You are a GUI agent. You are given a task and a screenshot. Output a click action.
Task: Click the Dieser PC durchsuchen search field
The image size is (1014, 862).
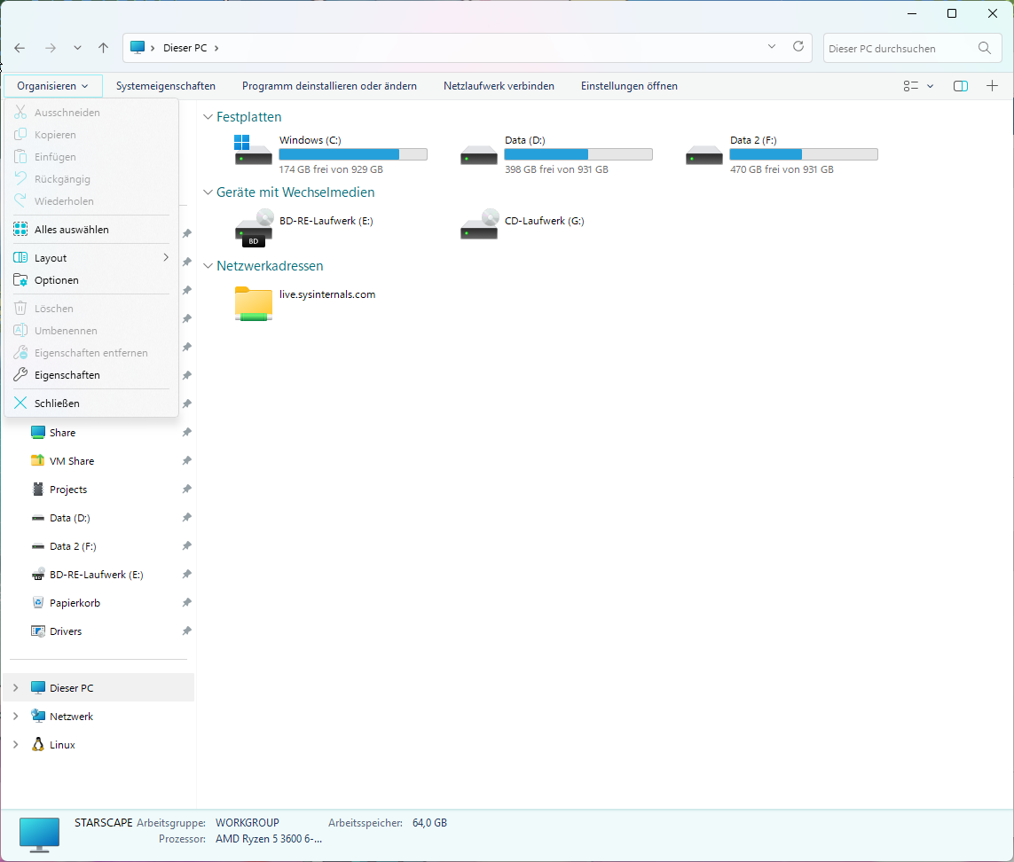899,49
